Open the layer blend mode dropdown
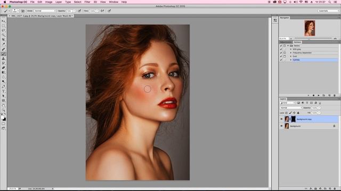 (291, 108)
